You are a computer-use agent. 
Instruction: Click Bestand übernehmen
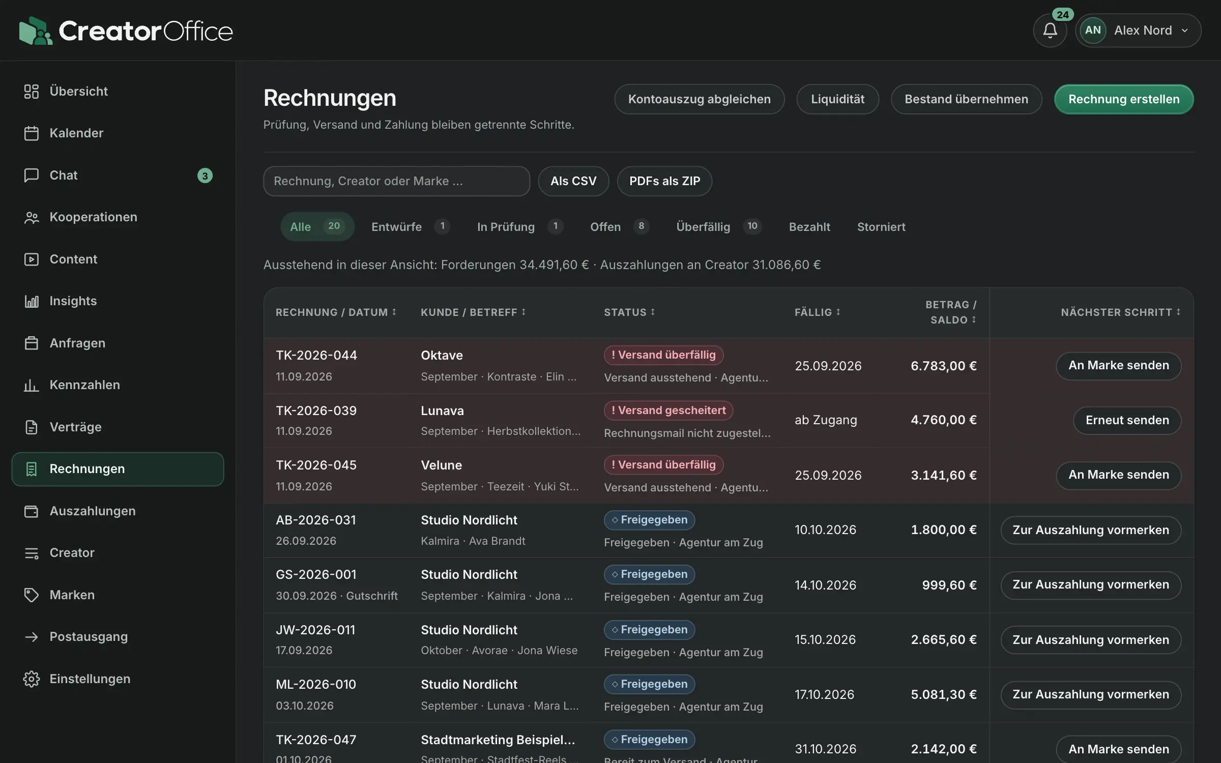coord(966,99)
